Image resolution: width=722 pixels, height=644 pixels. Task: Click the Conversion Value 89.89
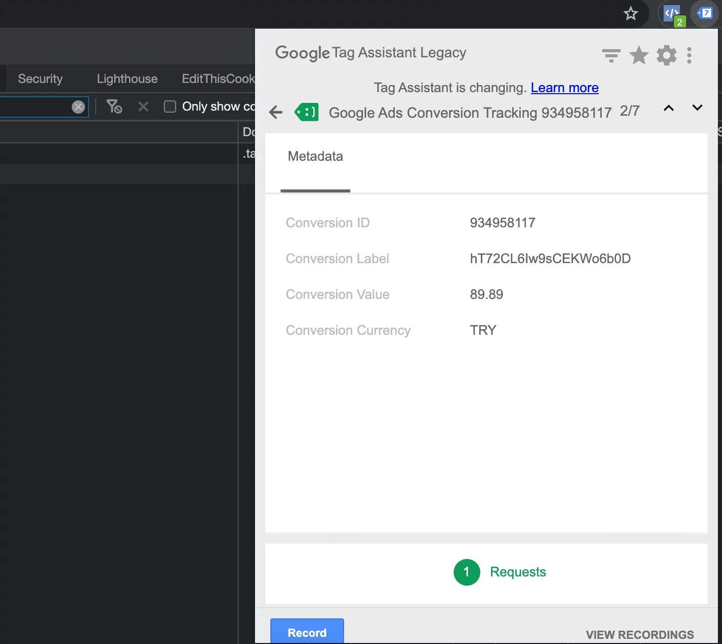click(486, 294)
